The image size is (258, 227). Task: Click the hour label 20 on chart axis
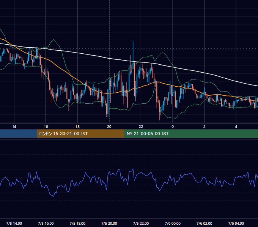tap(109, 126)
